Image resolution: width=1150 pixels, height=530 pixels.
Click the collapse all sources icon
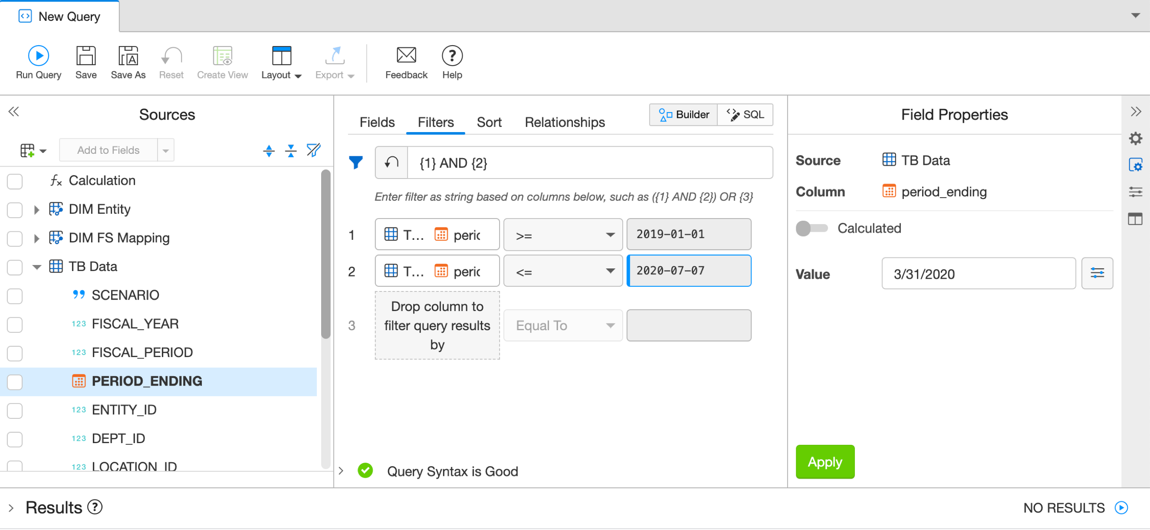click(x=291, y=150)
